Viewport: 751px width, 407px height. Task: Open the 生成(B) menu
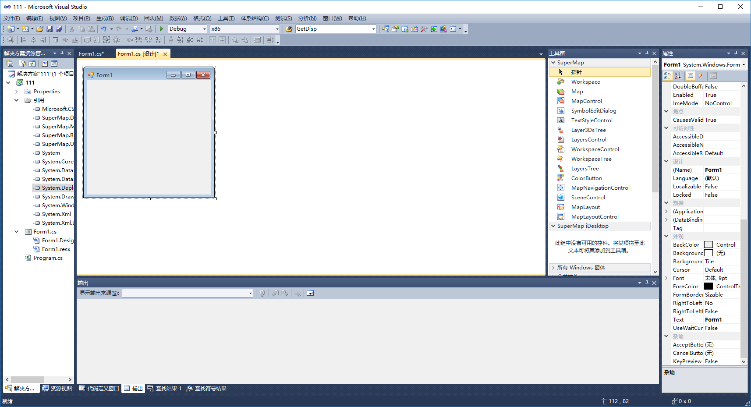coord(105,18)
